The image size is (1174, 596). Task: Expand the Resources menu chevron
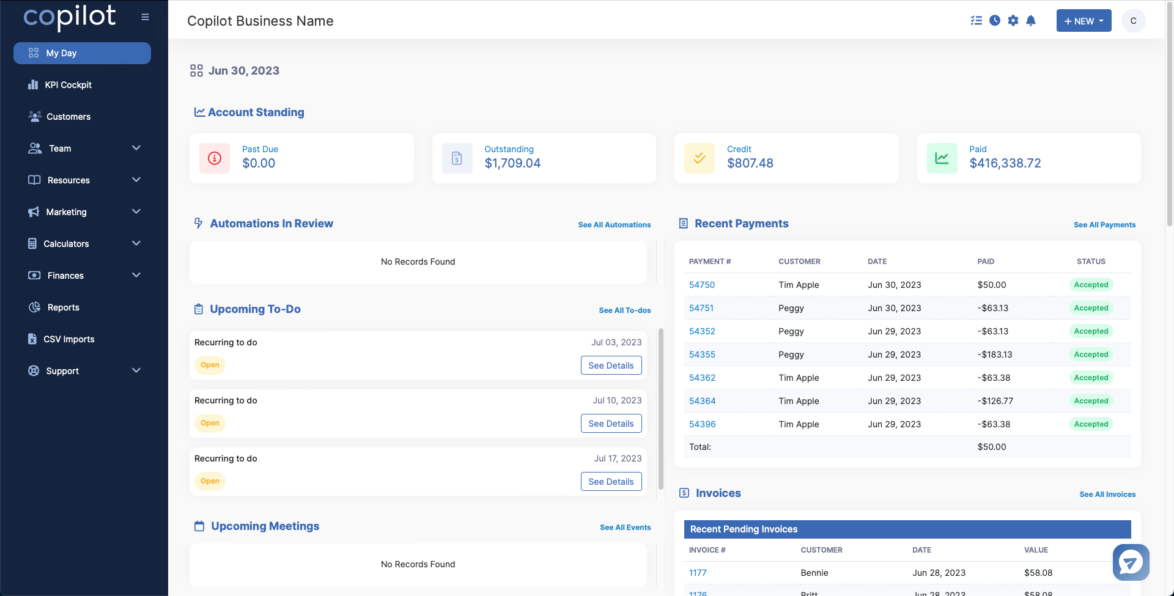click(x=136, y=180)
